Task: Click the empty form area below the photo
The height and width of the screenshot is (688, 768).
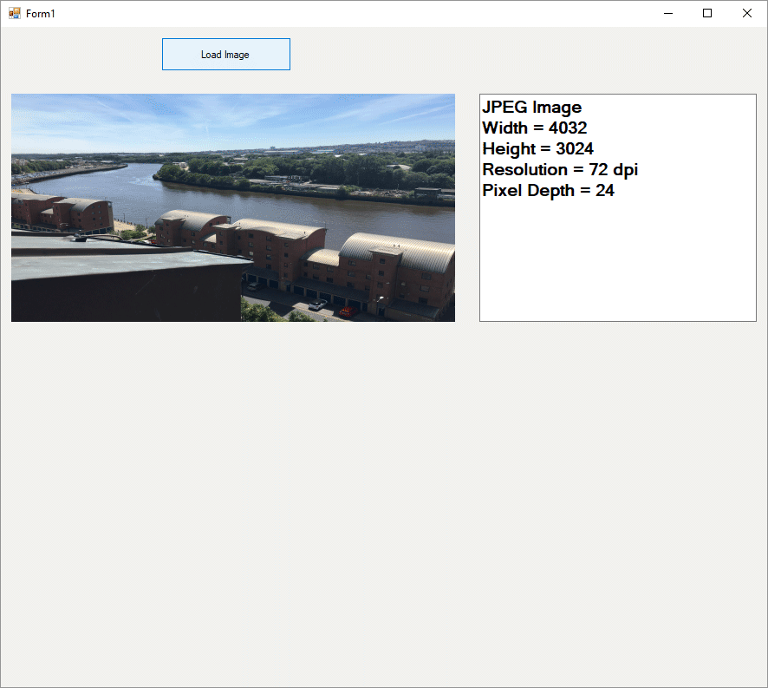Action: 347,503
